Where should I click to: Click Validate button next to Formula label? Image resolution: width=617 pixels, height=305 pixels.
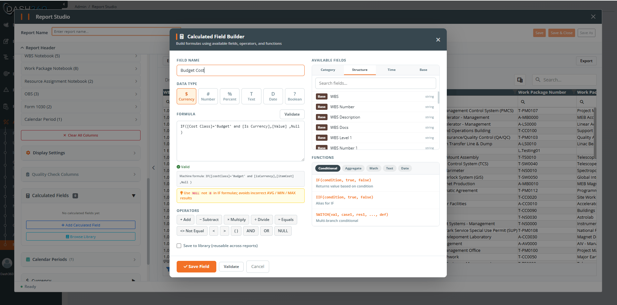pyautogui.click(x=292, y=114)
